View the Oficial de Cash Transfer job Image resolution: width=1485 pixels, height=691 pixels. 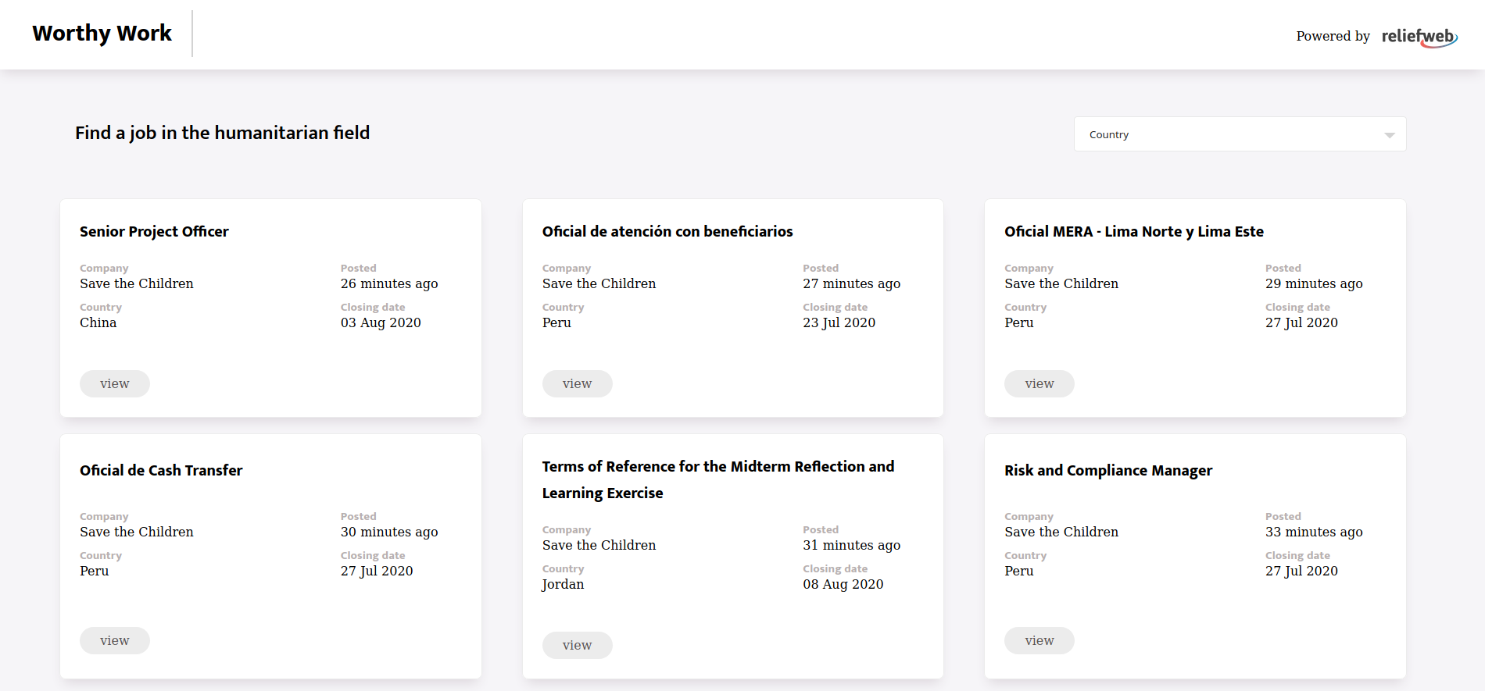click(x=115, y=640)
